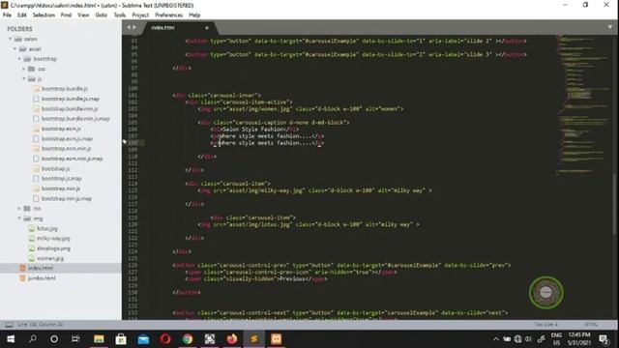Screen dimensions: 619x348
Task: Open Task View from the taskbar
Action: (x=75, y=339)
